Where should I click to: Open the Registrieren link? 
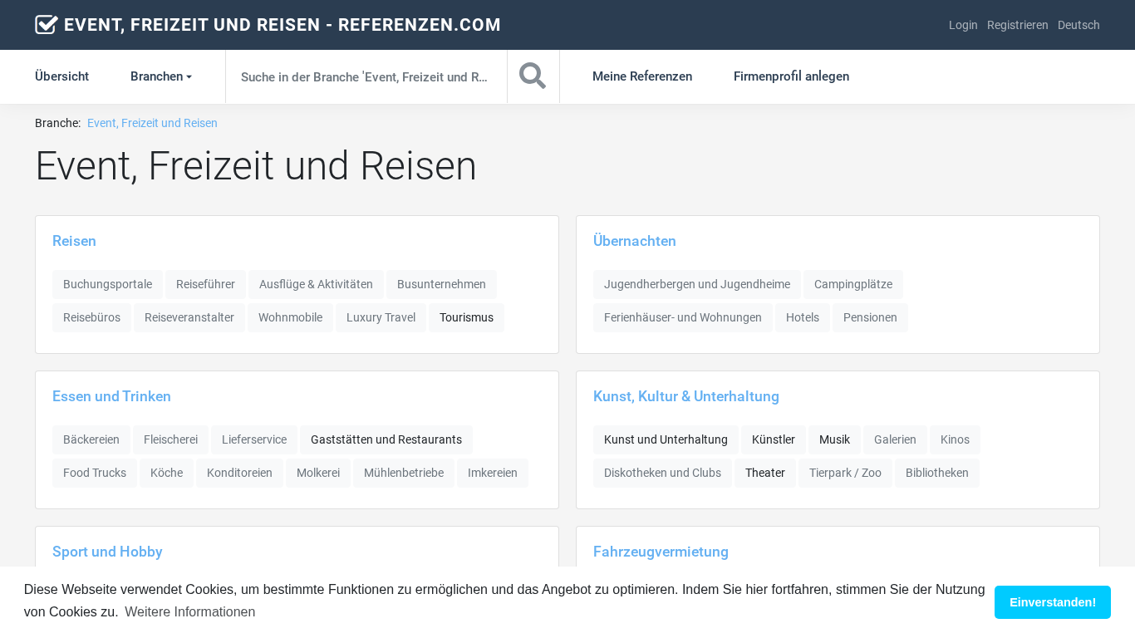tap(1017, 25)
